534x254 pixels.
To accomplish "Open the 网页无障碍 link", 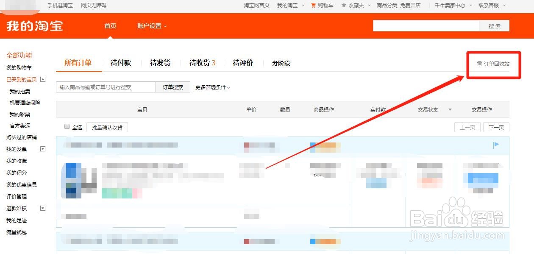I will click(94, 6).
